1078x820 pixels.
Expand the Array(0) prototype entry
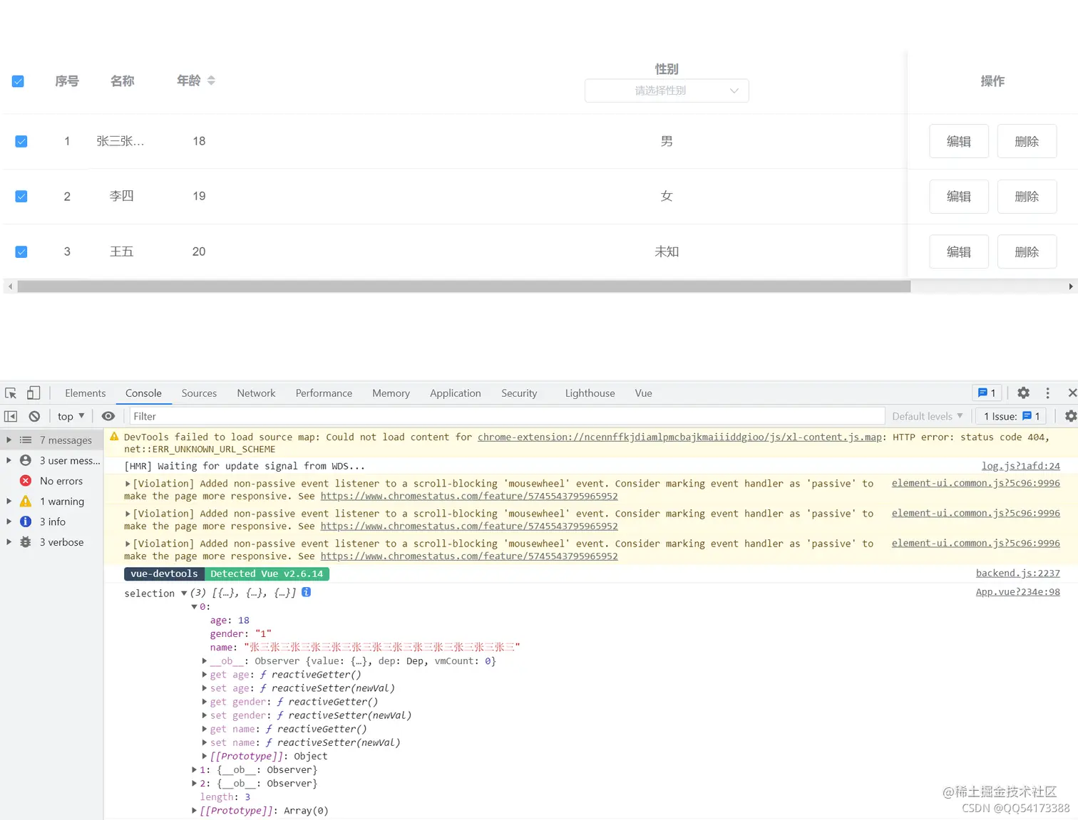[x=194, y=810]
